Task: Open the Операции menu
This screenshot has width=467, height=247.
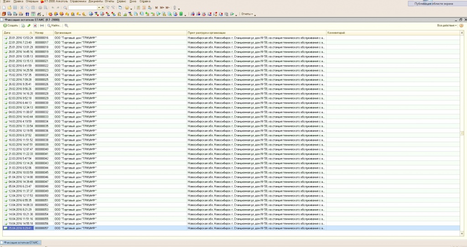Action: tap(32, 1)
